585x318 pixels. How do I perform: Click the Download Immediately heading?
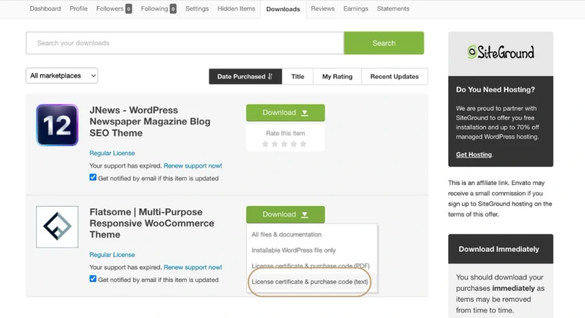tap(499, 249)
